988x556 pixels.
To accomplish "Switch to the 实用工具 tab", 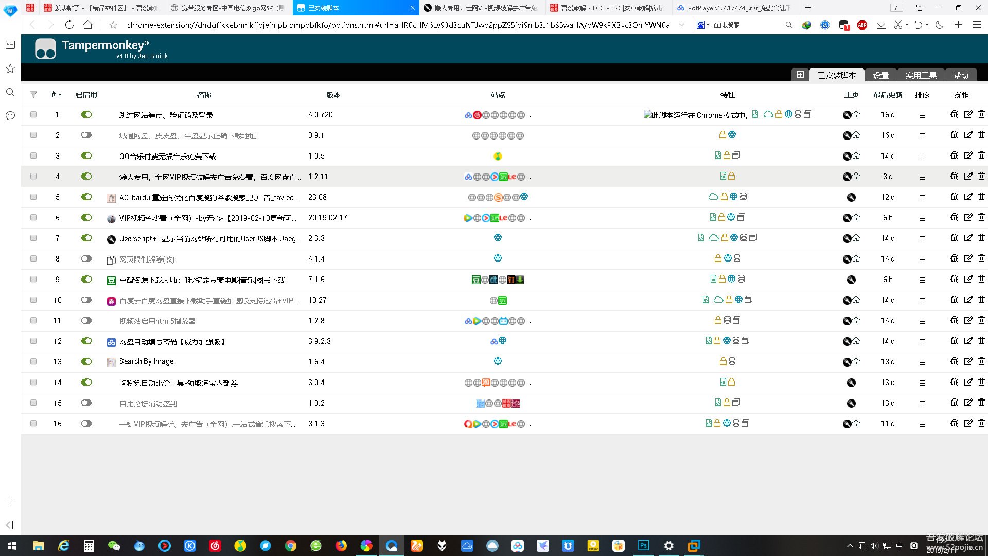I will point(921,75).
